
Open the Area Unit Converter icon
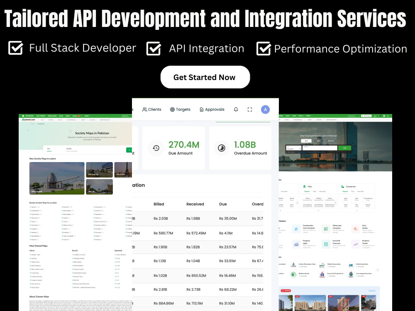tap(326, 244)
